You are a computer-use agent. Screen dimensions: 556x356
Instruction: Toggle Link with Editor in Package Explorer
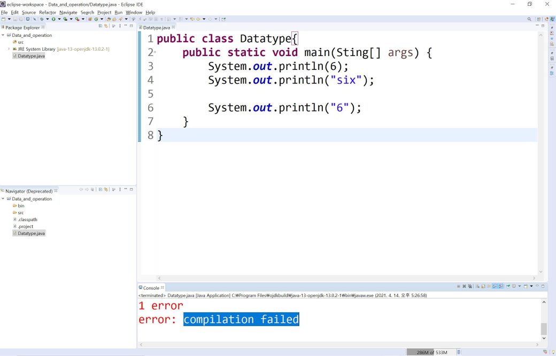(x=106, y=26)
